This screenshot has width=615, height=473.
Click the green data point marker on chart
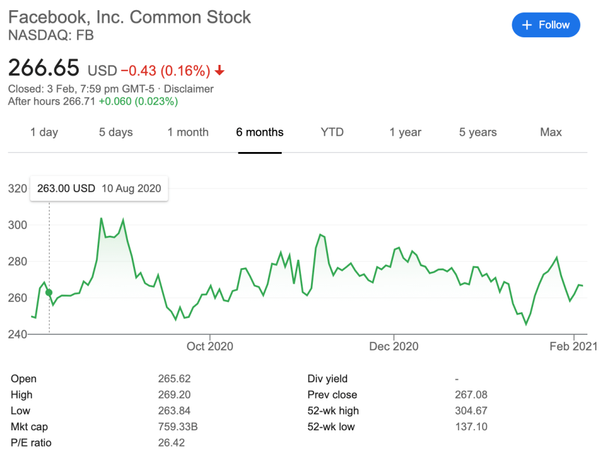[x=49, y=293]
